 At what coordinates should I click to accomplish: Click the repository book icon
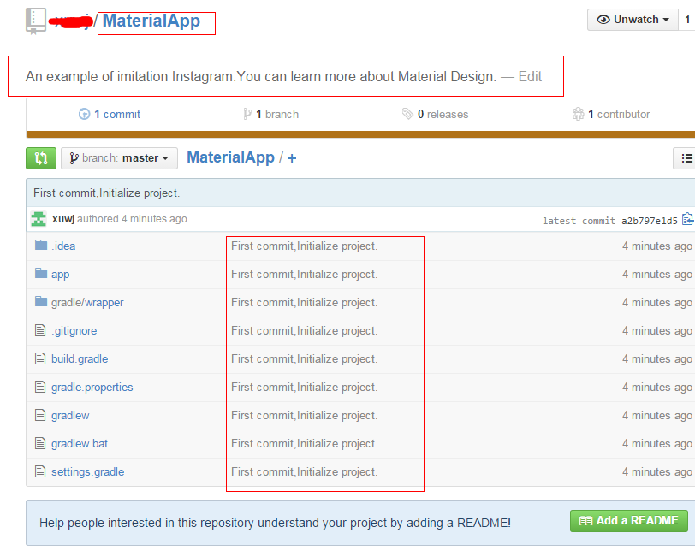(35, 21)
